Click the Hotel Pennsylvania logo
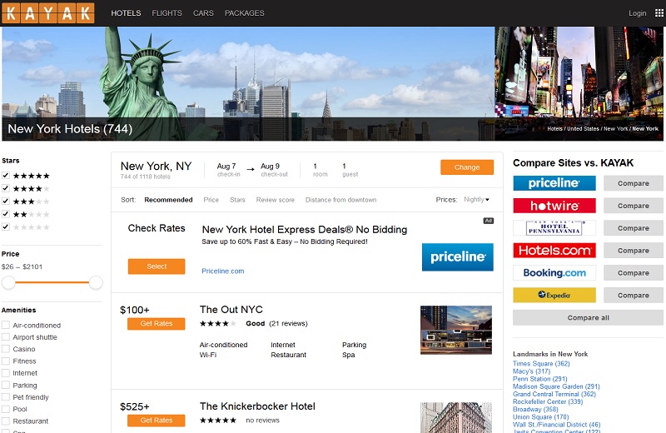Viewport: 666px width, 433px height. click(x=554, y=228)
